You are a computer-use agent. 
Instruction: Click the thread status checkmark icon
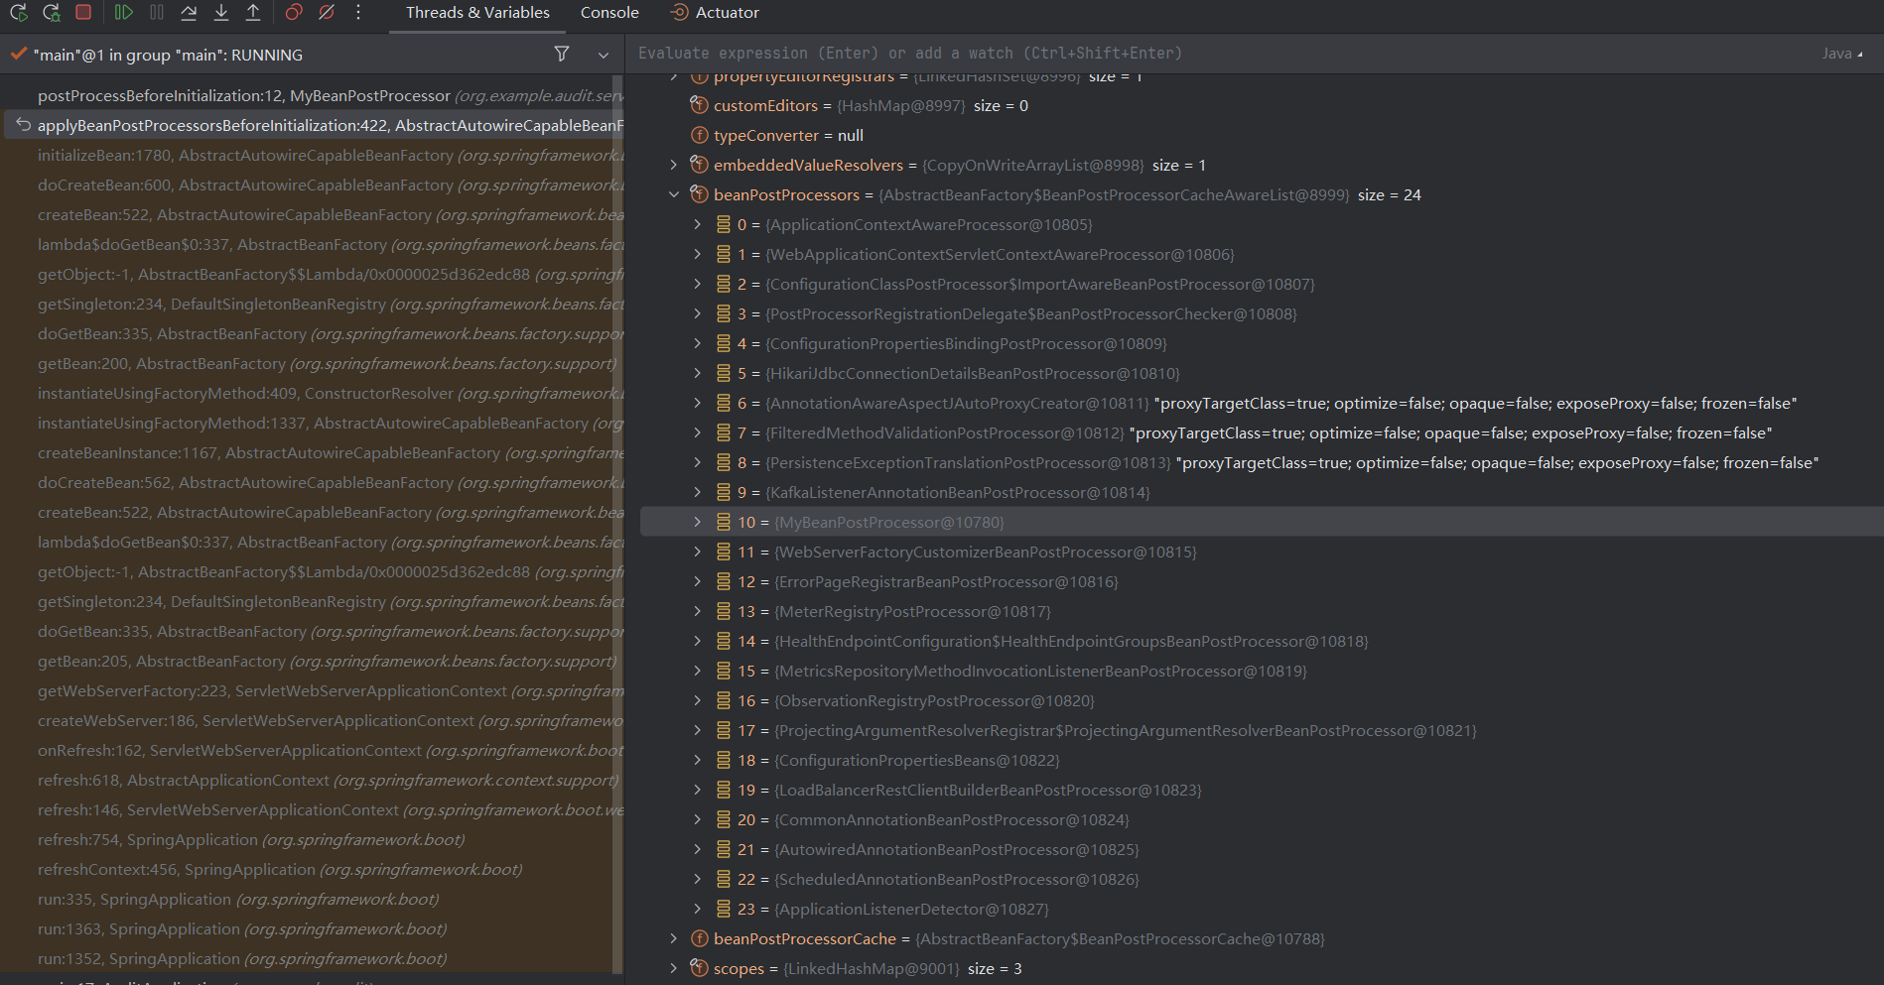pyautogui.click(x=18, y=55)
